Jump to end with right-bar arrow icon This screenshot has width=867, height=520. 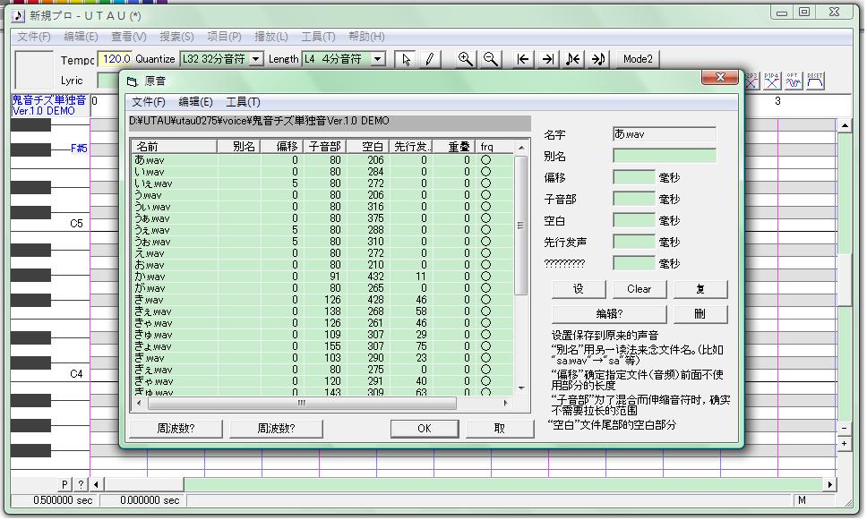[x=547, y=59]
